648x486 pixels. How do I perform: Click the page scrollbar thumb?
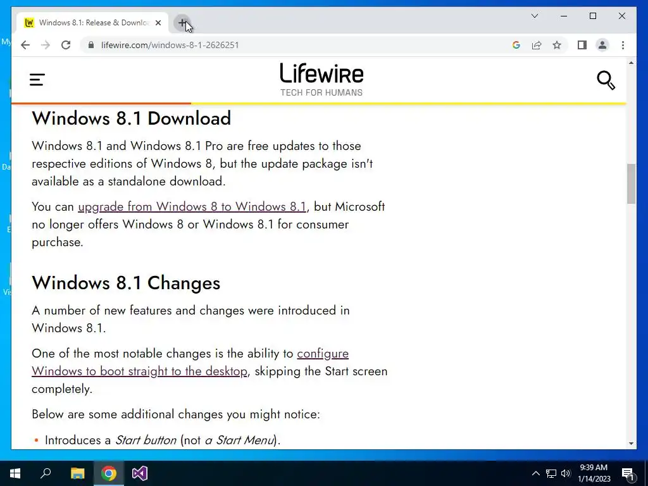click(x=631, y=184)
